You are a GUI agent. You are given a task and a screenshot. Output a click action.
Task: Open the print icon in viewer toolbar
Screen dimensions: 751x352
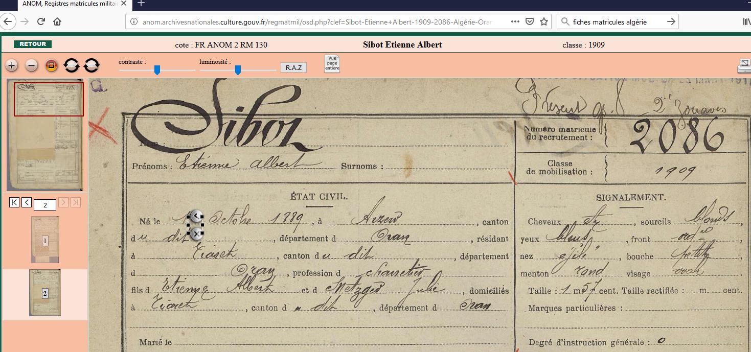point(744,66)
